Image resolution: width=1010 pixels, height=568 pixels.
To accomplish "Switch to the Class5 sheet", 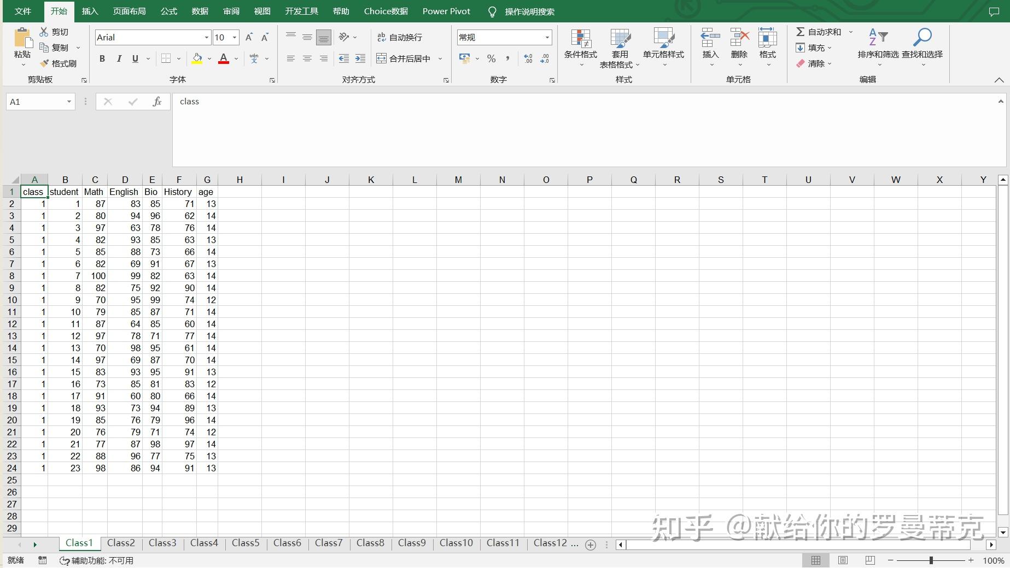I will pos(245,543).
